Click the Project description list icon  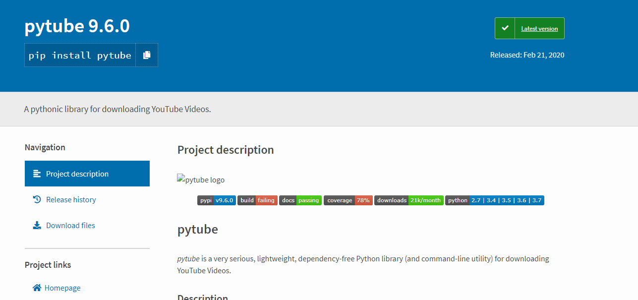(x=37, y=174)
